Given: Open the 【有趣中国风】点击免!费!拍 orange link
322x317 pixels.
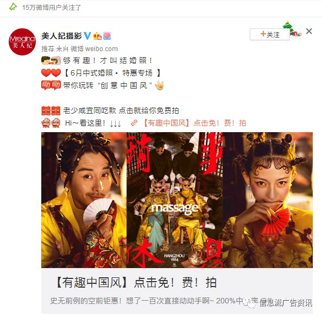Looking at the screenshot, I should click(x=195, y=123).
